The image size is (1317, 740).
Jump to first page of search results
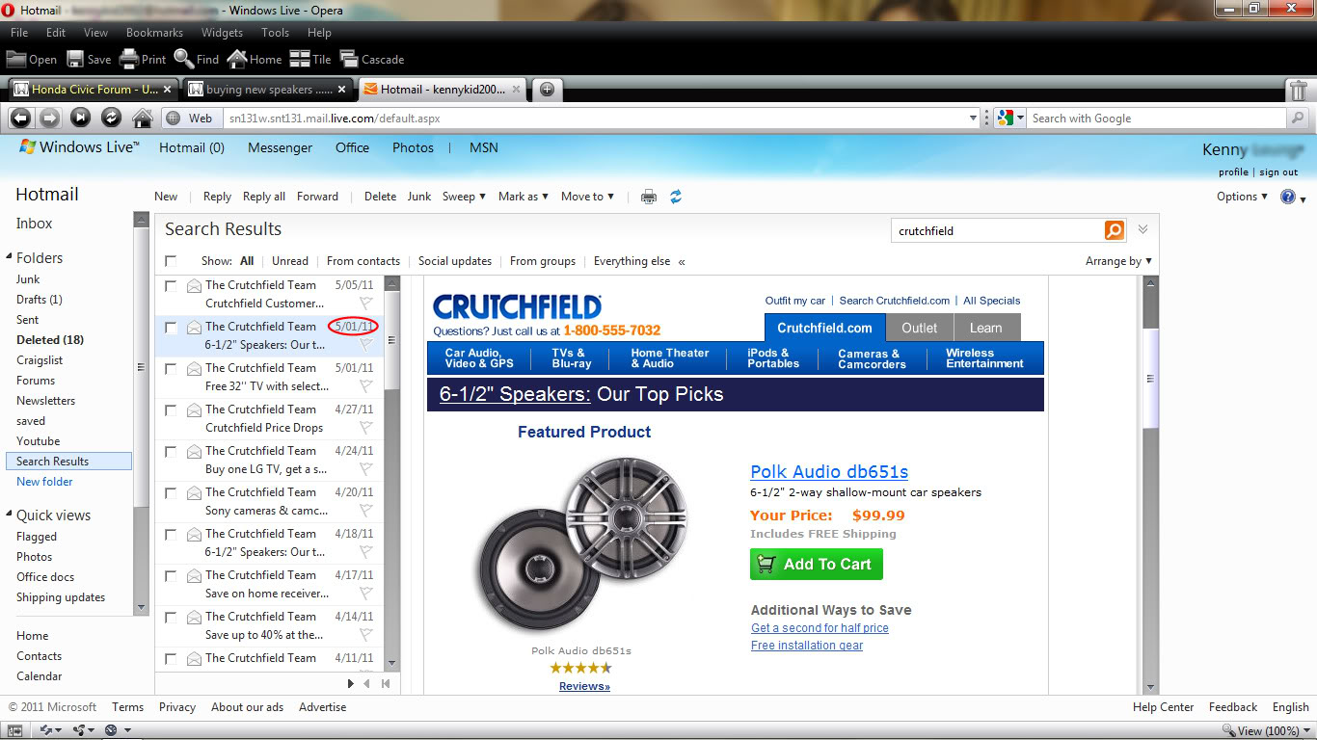(x=385, y=683)
